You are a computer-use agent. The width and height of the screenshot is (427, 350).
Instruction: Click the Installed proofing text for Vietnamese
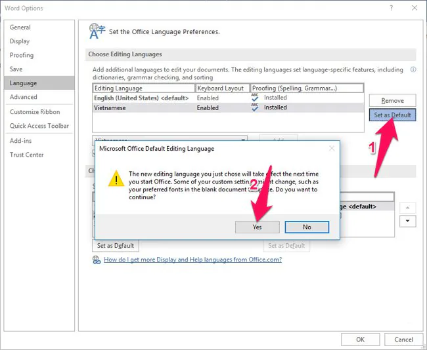tap(275, 107)
